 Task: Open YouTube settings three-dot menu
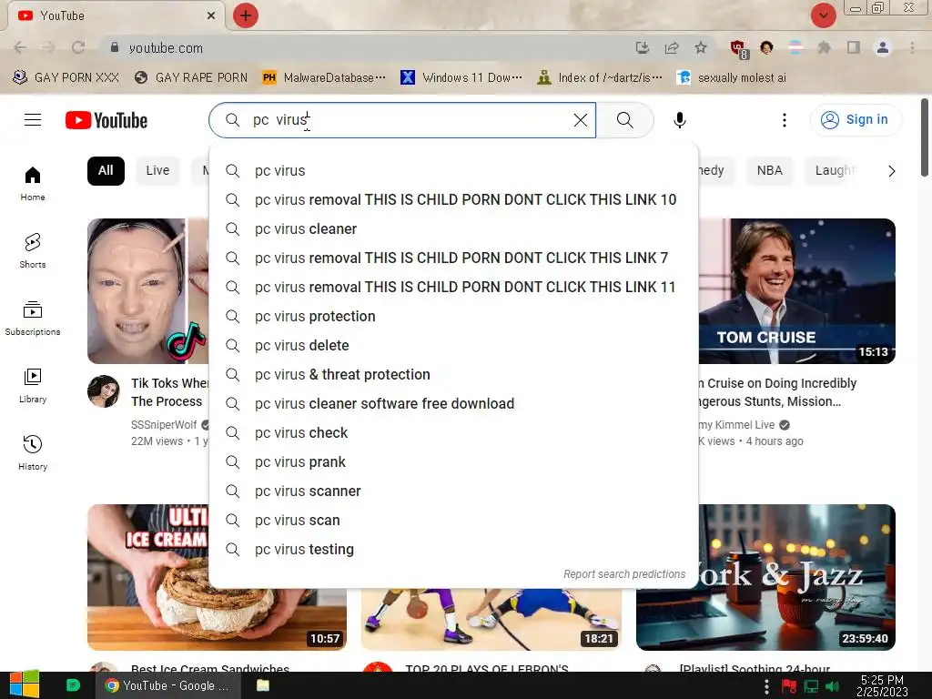(x=784, y=120)
